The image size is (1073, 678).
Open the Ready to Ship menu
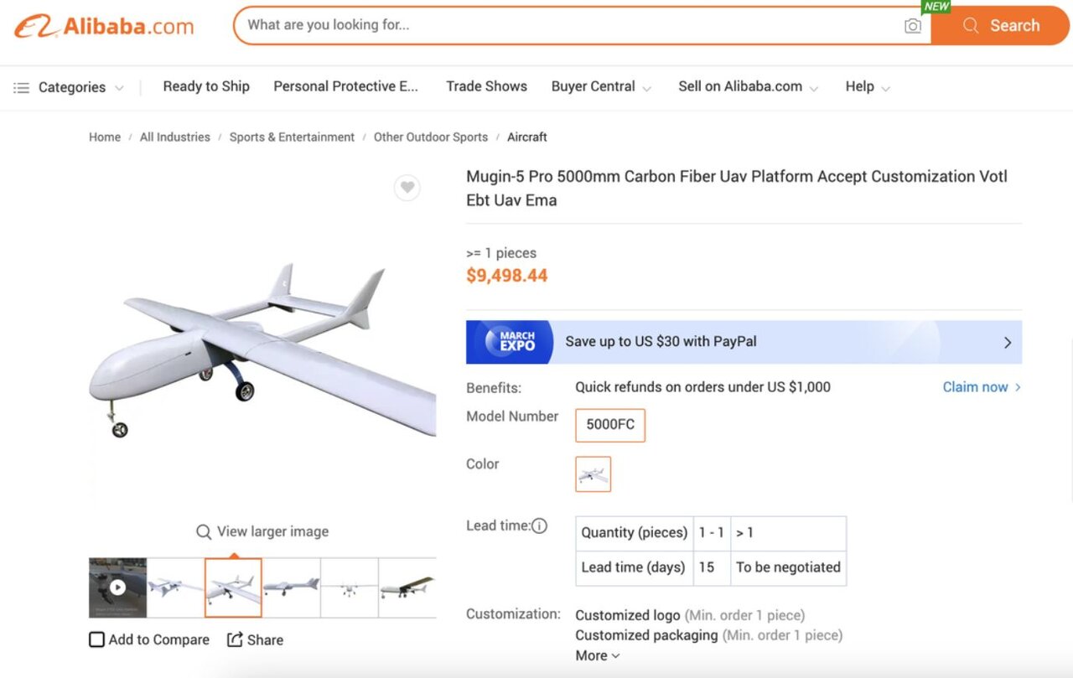[x=206, y=86]
